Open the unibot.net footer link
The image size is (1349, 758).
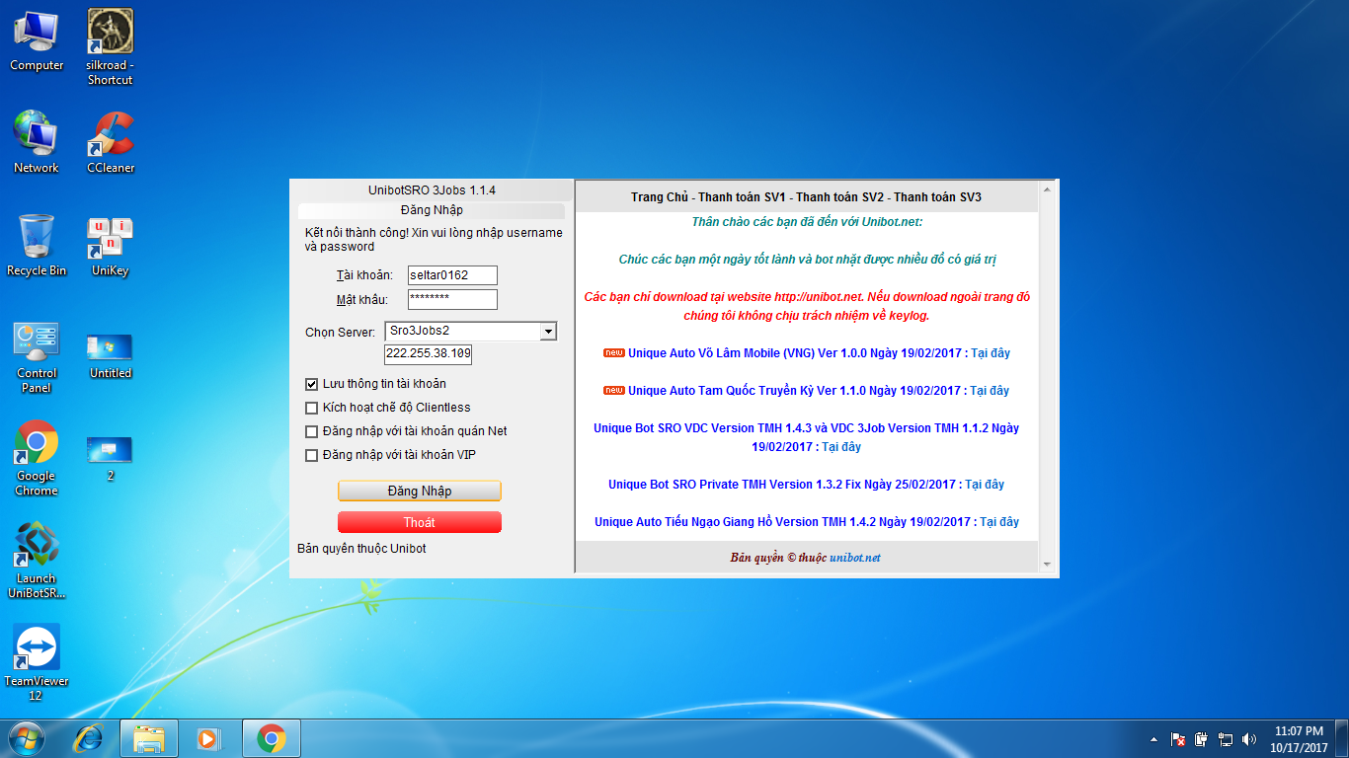pyautogui.click(x=855, y=558)
